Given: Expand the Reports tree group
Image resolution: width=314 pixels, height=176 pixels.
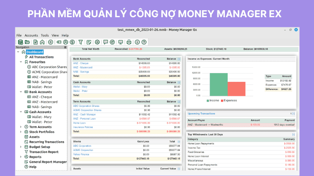Looking at the screenshot, I should click(x=21, y=157).
